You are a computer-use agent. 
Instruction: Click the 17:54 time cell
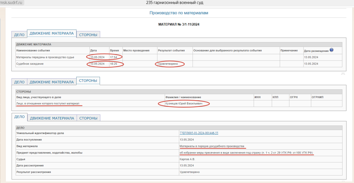(113, 57)
